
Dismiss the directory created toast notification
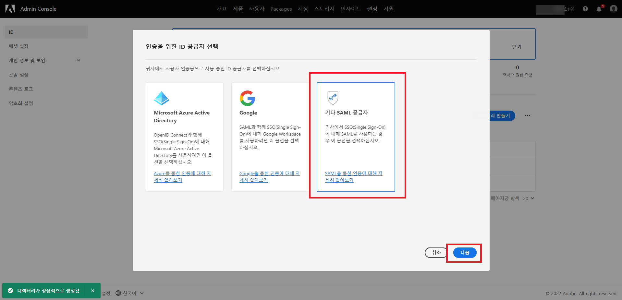93,291
